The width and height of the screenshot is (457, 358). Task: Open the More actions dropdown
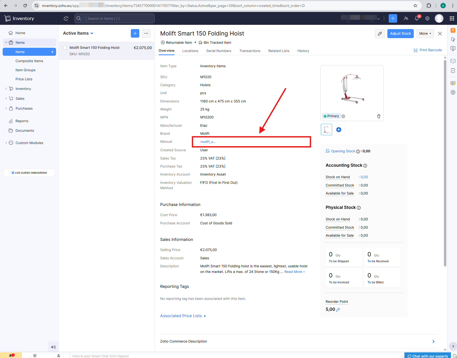click(425, 34)
